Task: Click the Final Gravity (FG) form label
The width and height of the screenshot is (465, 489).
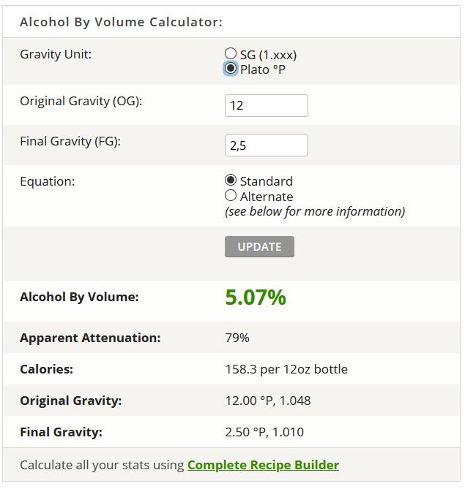Action: (70, 141)
